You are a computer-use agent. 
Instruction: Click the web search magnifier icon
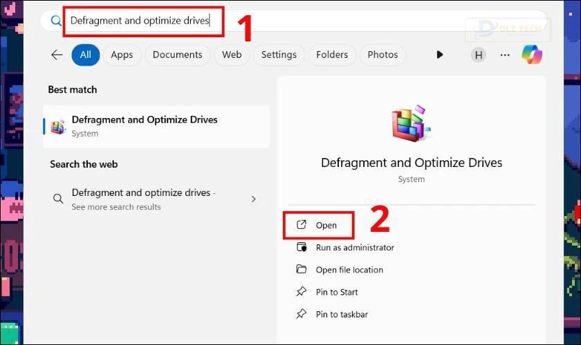point(58,199)
